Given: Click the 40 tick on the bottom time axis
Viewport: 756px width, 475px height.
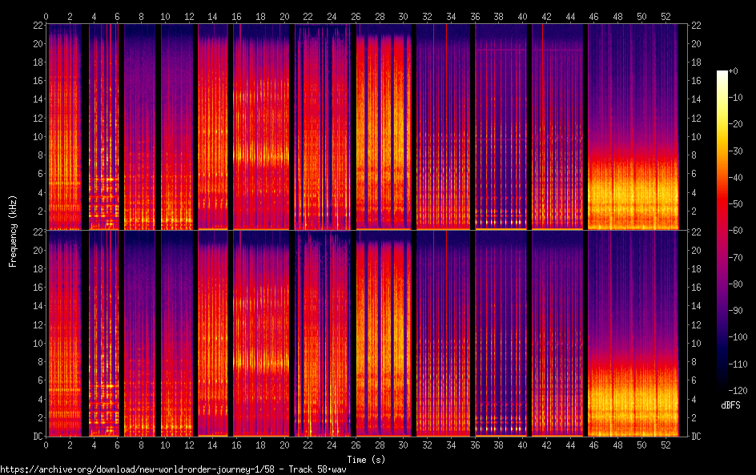Looking at the screenshot, I should pos(522,444).
